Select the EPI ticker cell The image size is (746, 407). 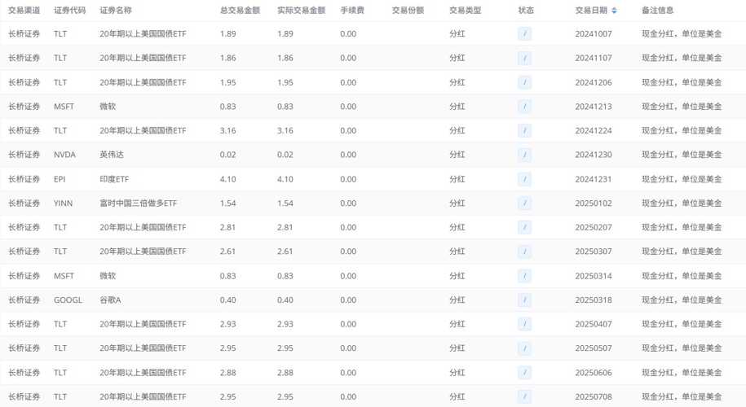pos(60,179)
